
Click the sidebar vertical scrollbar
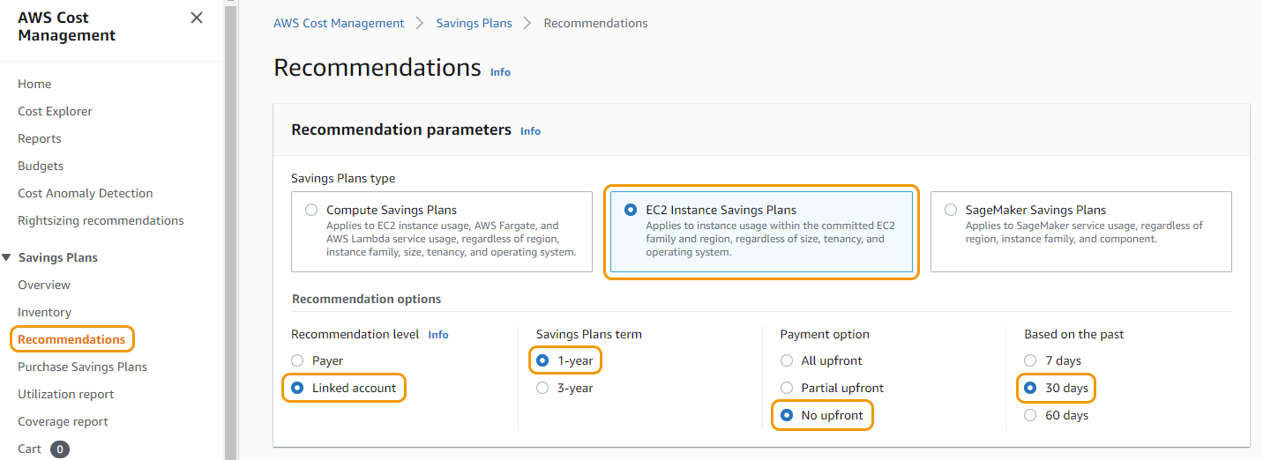[x=229, y=229]
